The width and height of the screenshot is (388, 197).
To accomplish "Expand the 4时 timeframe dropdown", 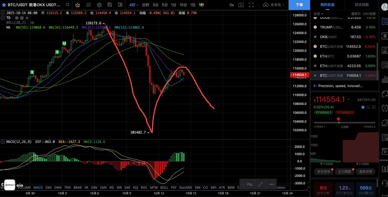I will click(134, 5).
